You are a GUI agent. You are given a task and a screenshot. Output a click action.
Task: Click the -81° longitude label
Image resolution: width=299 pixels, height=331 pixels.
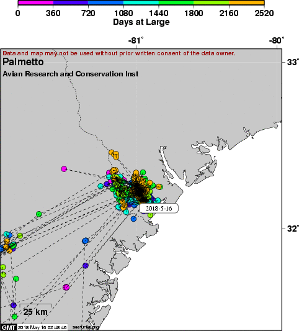136,40
